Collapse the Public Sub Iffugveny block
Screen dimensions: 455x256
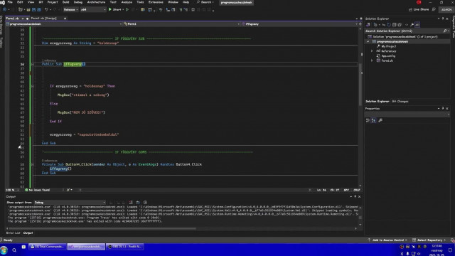(x=33, y=64)
